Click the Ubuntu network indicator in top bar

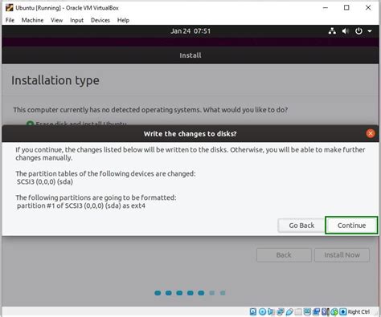[332, 31]
